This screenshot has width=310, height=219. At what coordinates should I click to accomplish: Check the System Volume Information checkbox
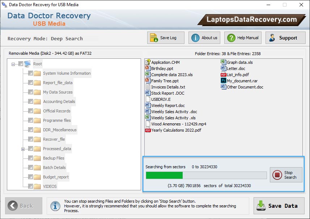click(x=30, y=73)
